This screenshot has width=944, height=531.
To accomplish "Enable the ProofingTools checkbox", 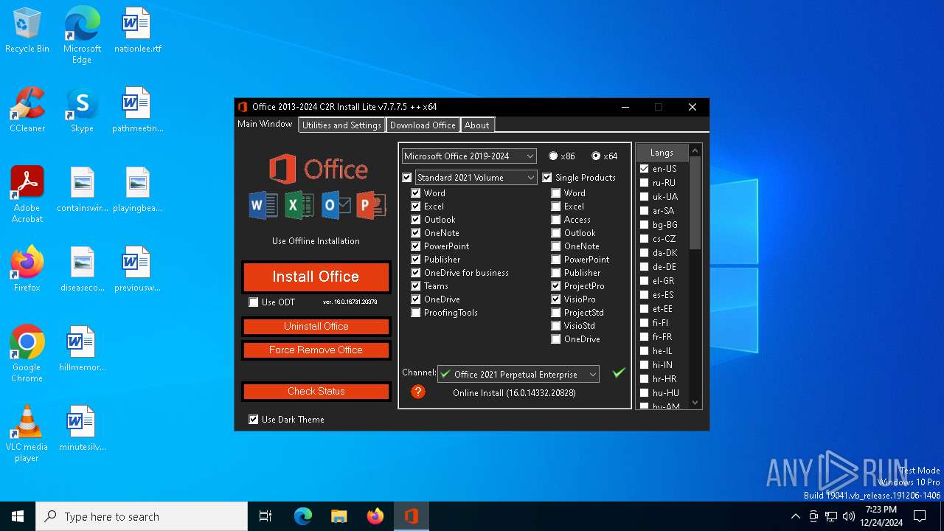I will point(416,313).
